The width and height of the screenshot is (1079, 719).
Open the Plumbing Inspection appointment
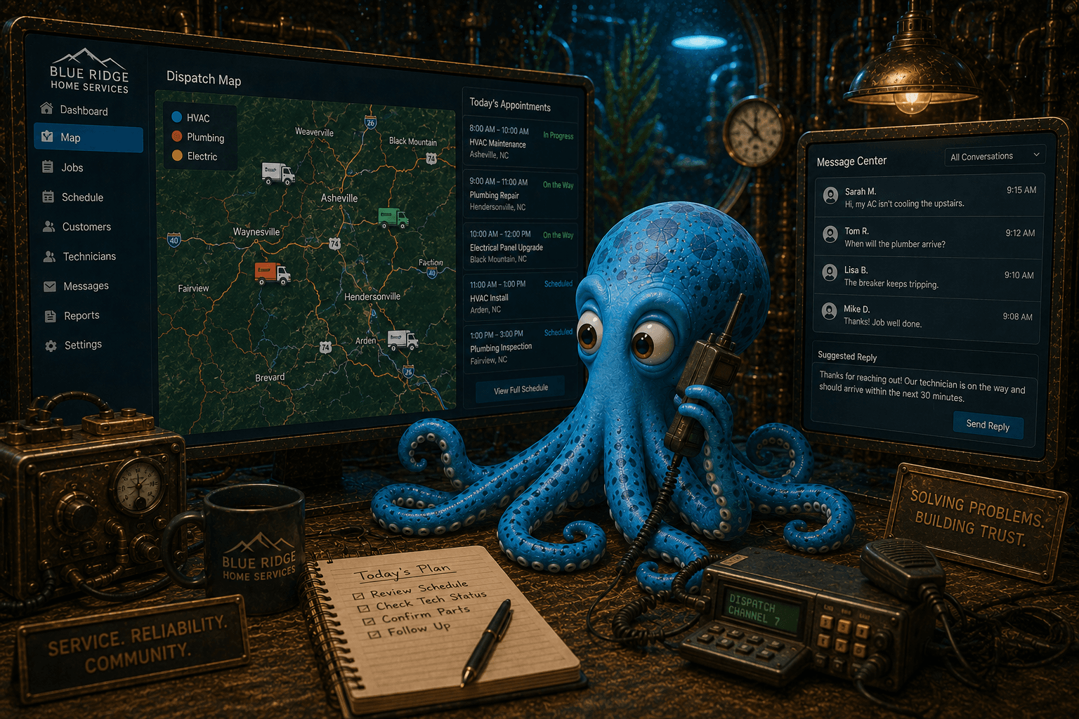click(520, 347)
